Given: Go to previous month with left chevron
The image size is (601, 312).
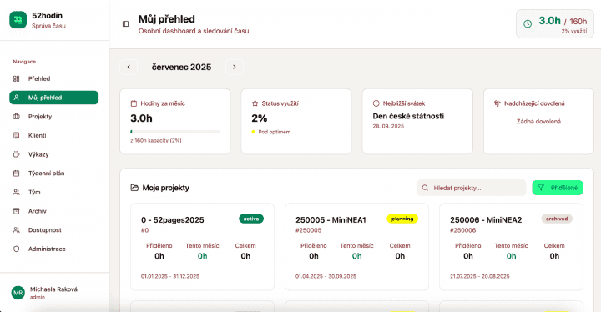Looking at the screenshot, I should [x=129, y=67].
